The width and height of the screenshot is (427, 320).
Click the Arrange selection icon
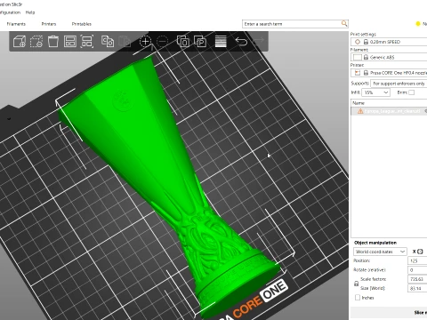(x=86, y=42)
